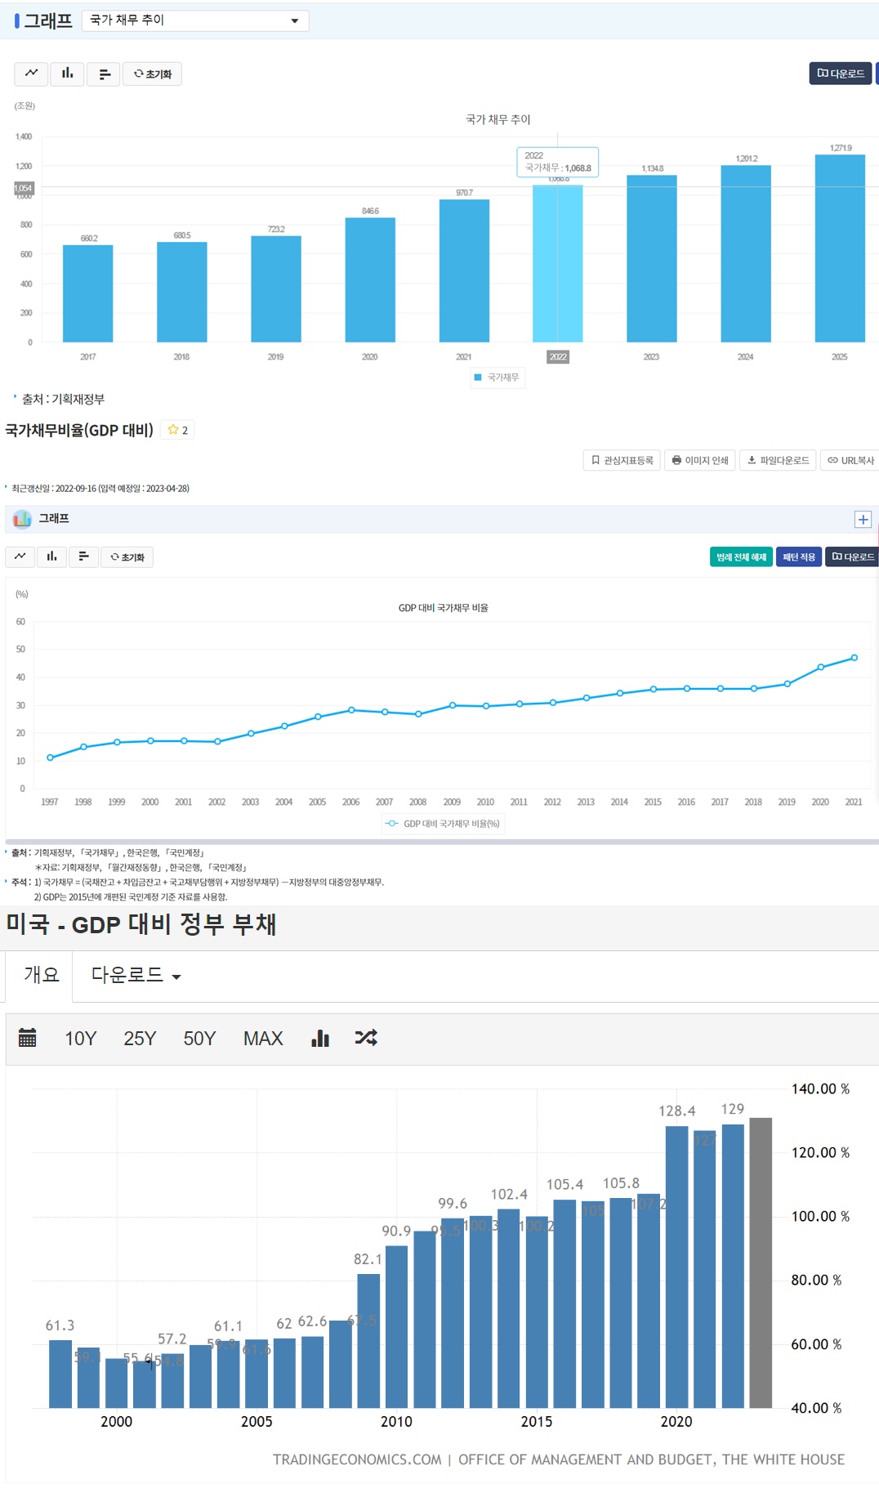The image size is (879, 1493).
Task: Click the highlighted 2022 bar in chart
Action: pyautogui.click(x=558, y=263)
